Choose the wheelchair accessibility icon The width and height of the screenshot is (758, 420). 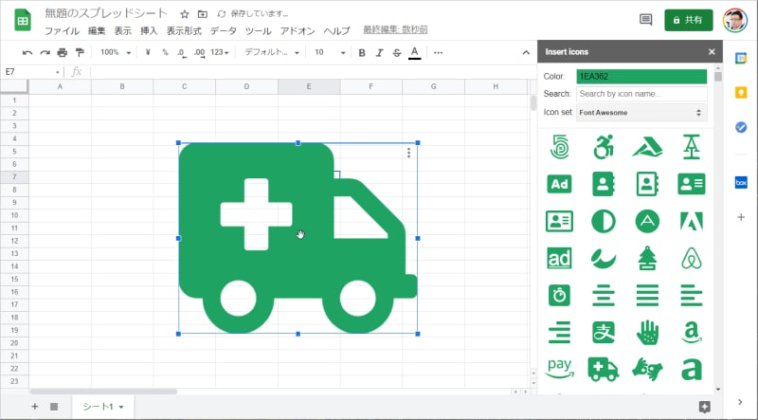(x=603, y=147)
